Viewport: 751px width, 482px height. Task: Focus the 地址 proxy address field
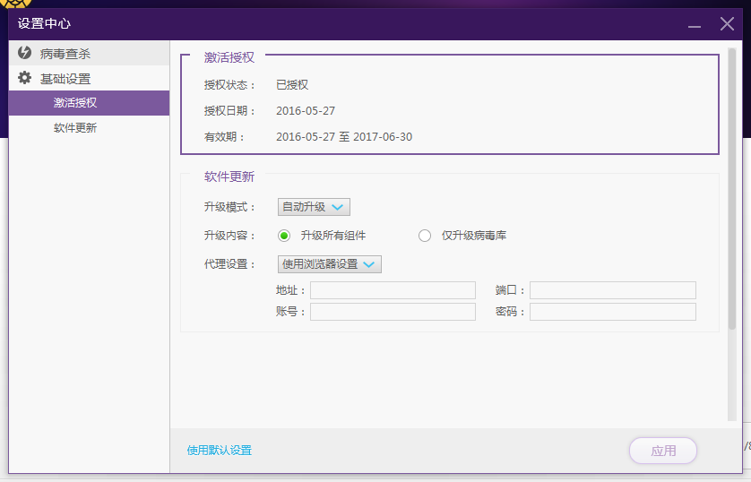pos(393,290)
